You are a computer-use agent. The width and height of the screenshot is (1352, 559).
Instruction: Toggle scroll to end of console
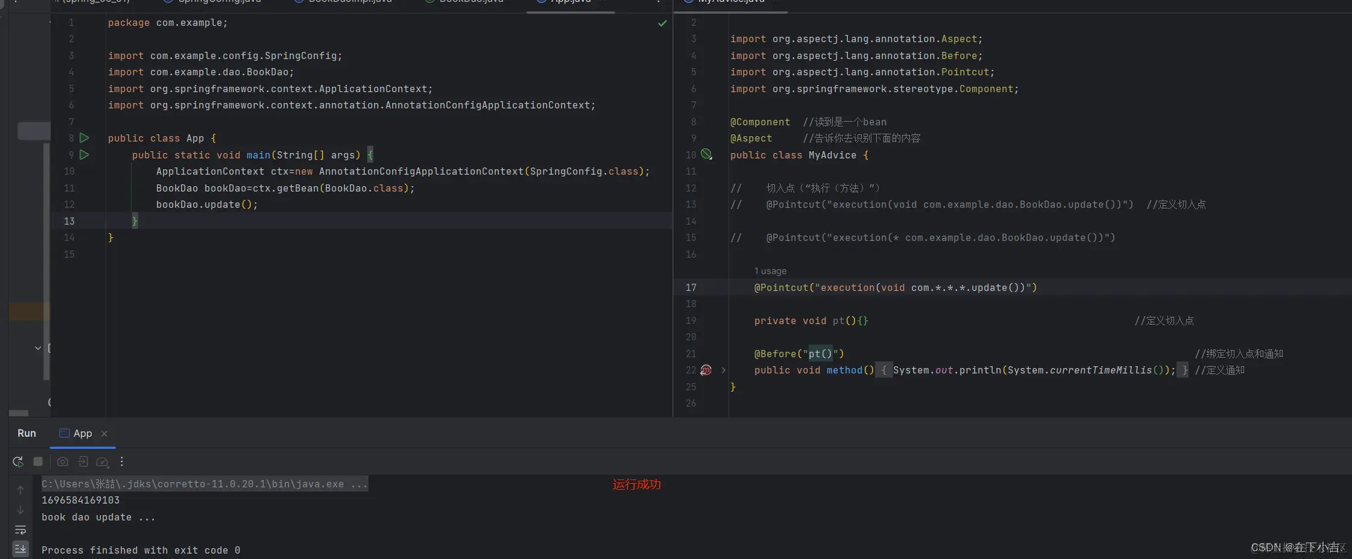[x=21, y=549]
